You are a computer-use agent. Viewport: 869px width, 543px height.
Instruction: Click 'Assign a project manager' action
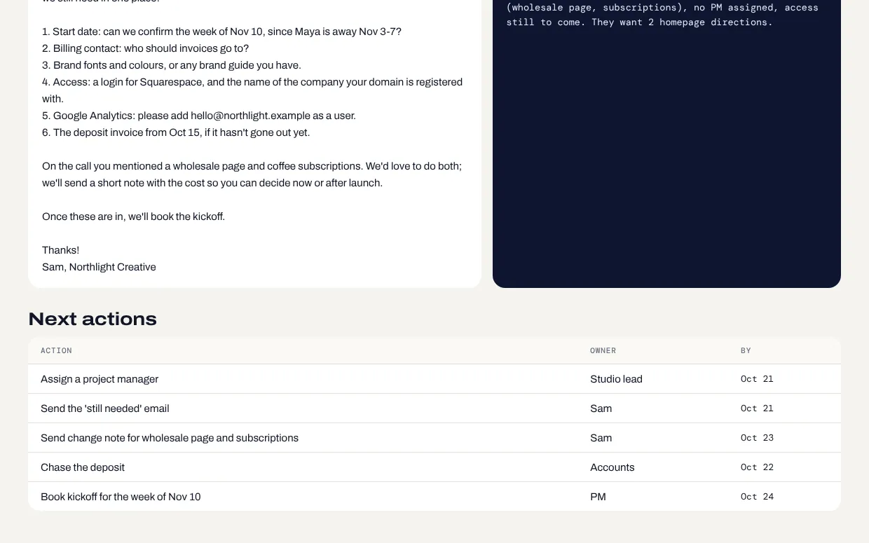tap(100, 379)
